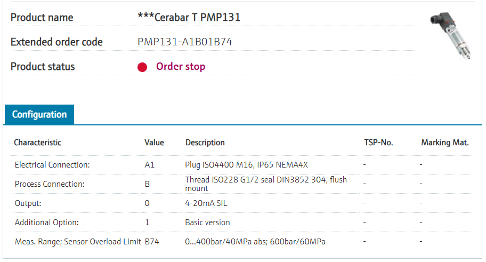The image size is (486, 262).
Task: Click the Marking Mat. column header
Action: (x=444, y=142)
